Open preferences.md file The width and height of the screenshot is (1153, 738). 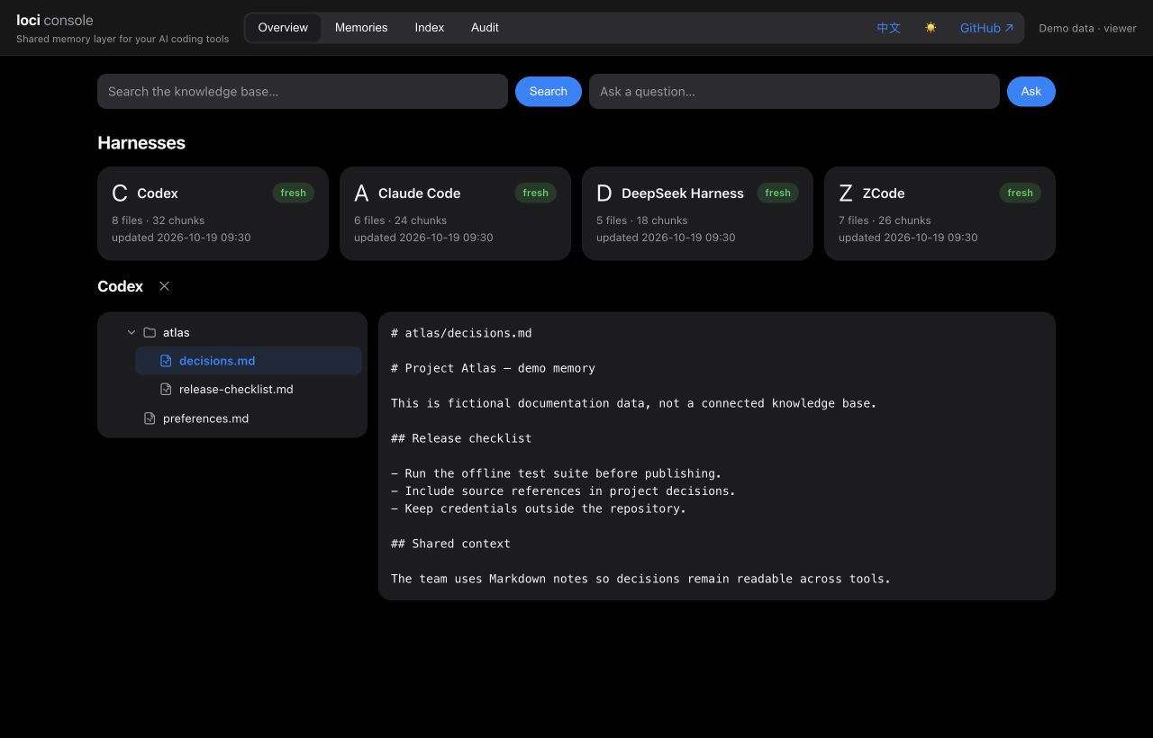[241, 418]
